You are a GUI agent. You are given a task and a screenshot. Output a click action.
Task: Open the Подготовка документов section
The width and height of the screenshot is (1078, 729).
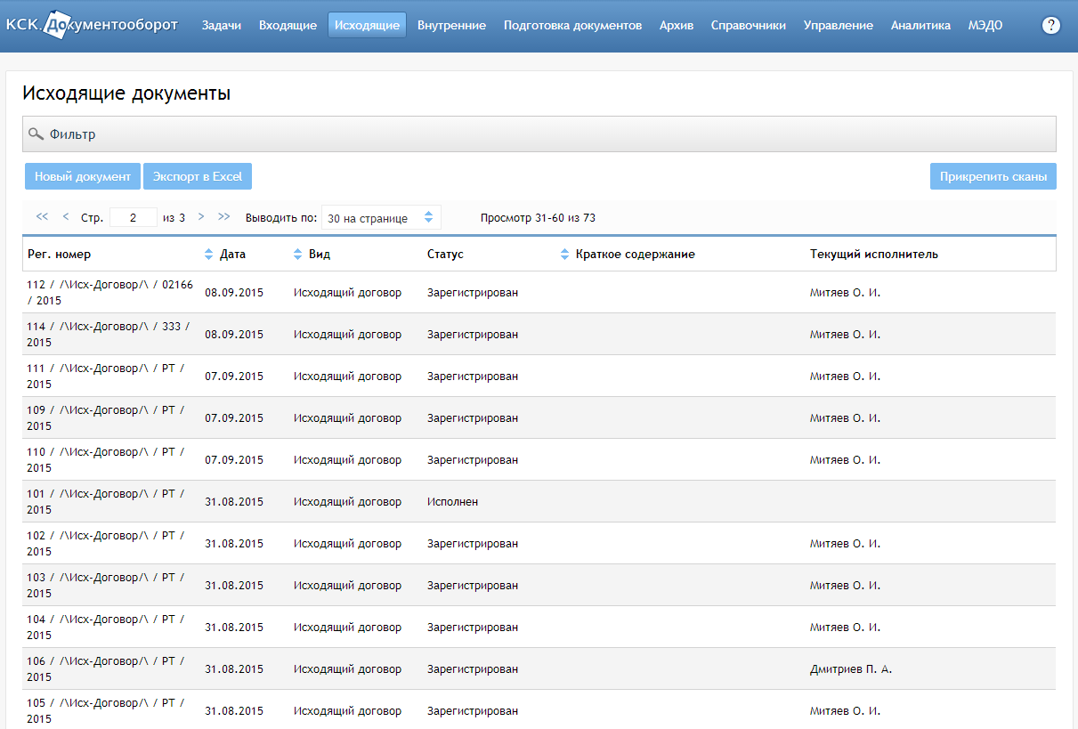pyautogui.click(x=572, y=25)
